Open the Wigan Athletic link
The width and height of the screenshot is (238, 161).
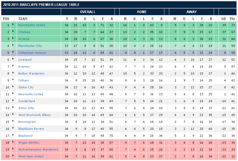coord(29,143)
